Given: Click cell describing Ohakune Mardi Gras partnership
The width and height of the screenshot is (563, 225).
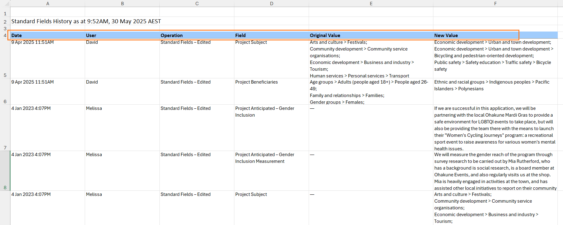Looking at the screenshot, I should coord(495,129).
